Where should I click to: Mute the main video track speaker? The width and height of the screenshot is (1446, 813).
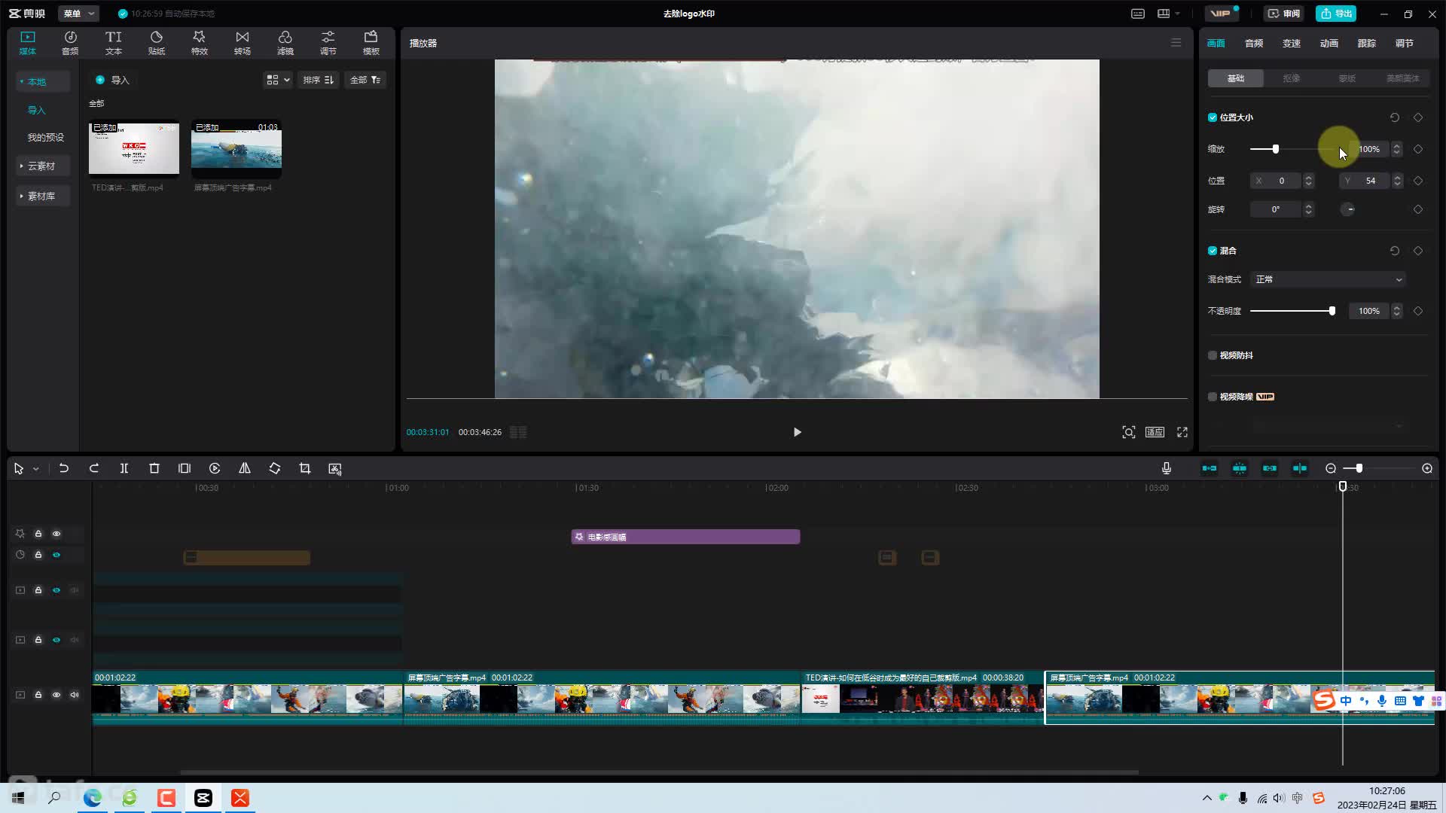pos(75,695)
